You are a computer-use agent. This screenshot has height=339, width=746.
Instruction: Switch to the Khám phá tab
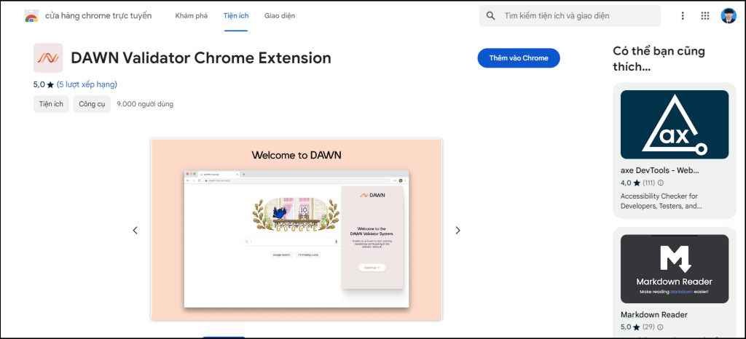click(192, 16)
